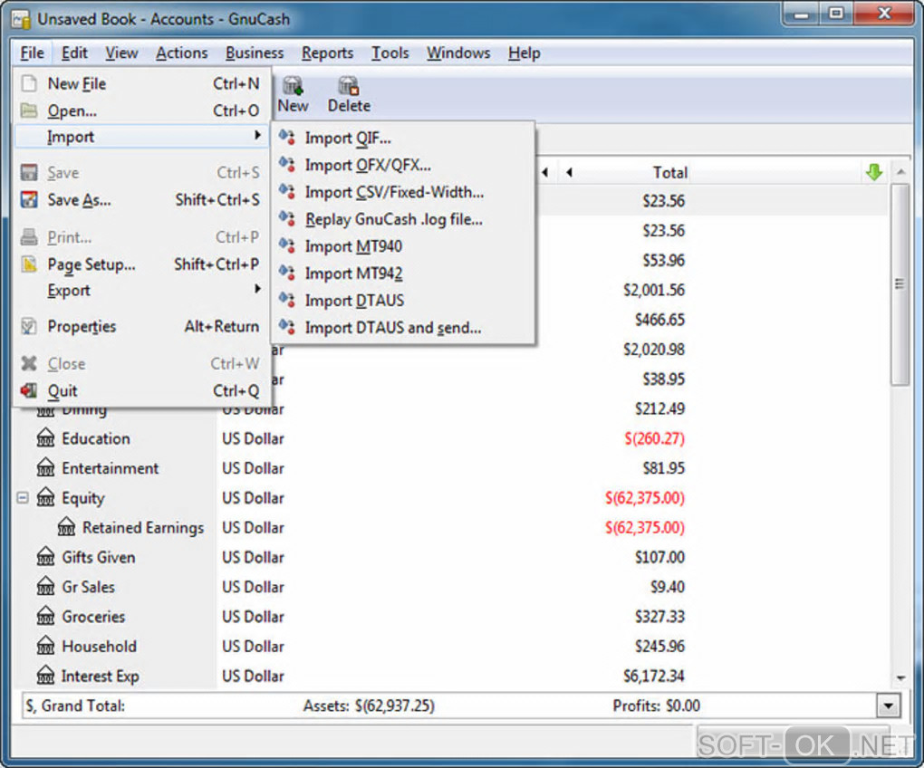The width and height of the screenshot is (924, 768).
Task: Click the Education account bank icon
Action: point(45,438)
